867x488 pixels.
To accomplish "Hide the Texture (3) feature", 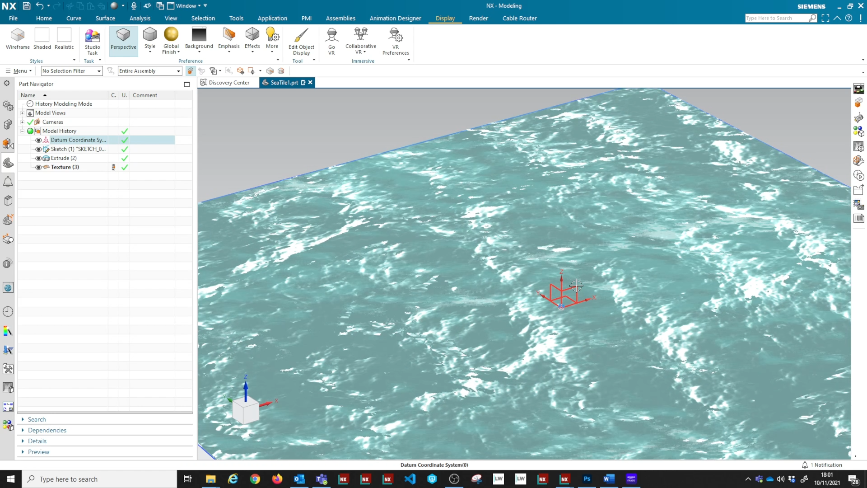I will [x=38, y=167].
